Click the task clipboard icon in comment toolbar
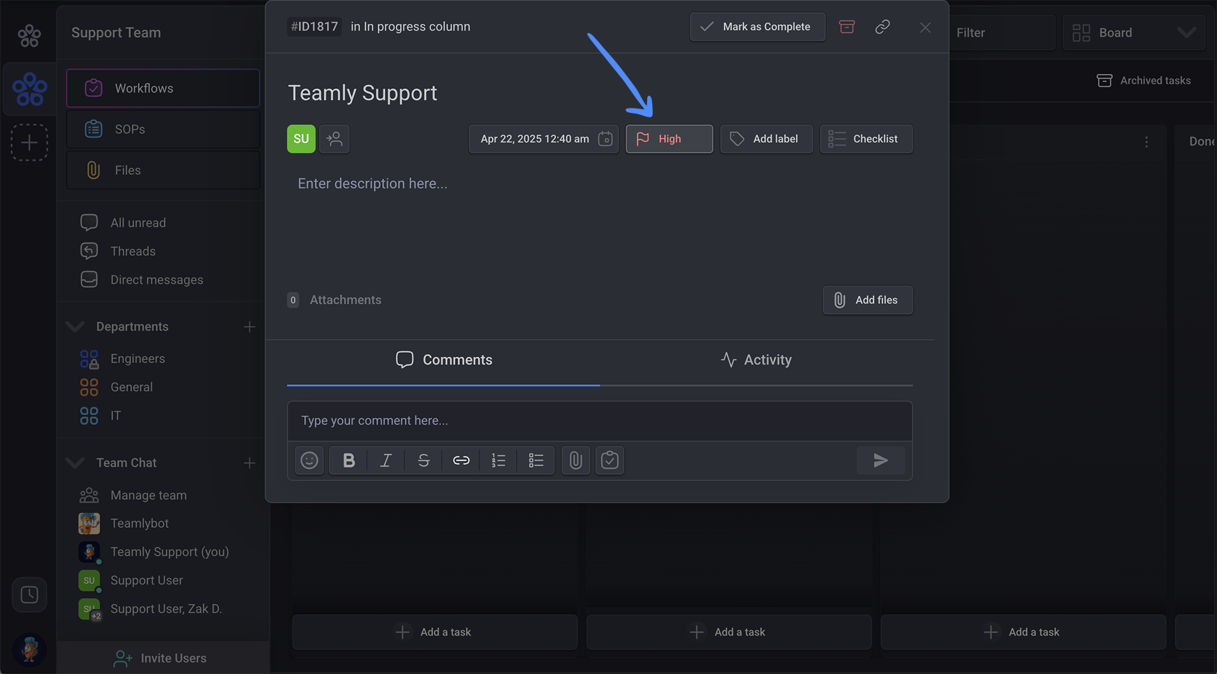This screenshot has height=674, width=1217. pyautogui.click(x=609, y=460)
